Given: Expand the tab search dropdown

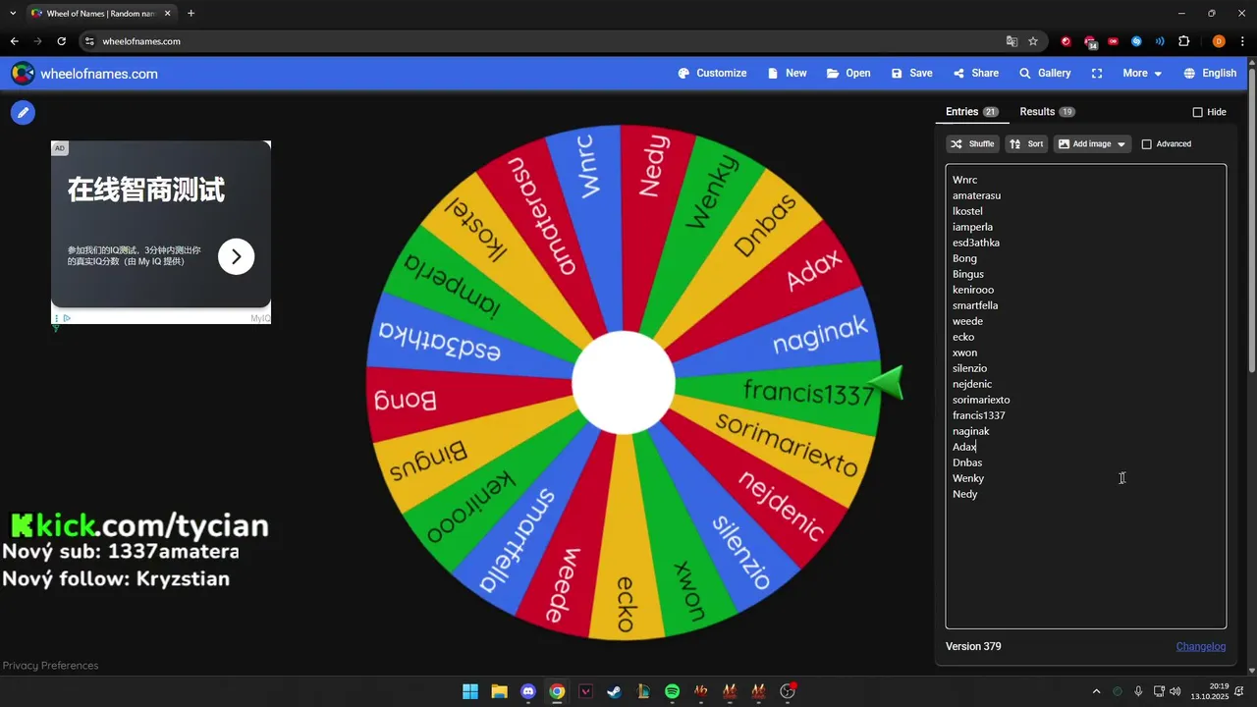Looking at the screenshot, I should pyautogui.click(x=13, y=14).
